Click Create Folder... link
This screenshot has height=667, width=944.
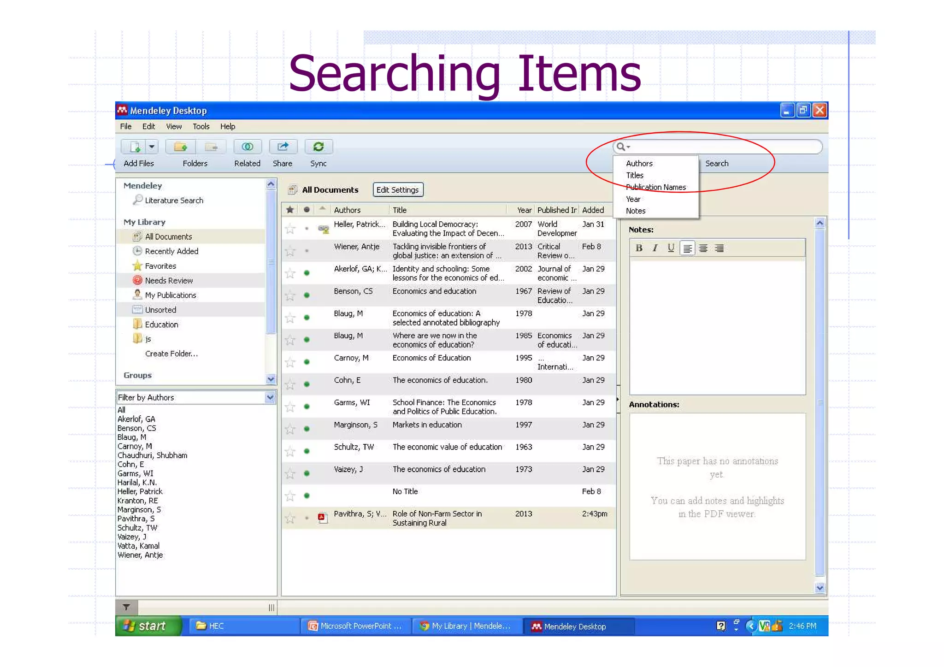click(171, 354)
